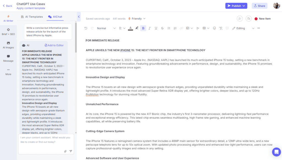Add the AI response to editor

click(54, 45)
